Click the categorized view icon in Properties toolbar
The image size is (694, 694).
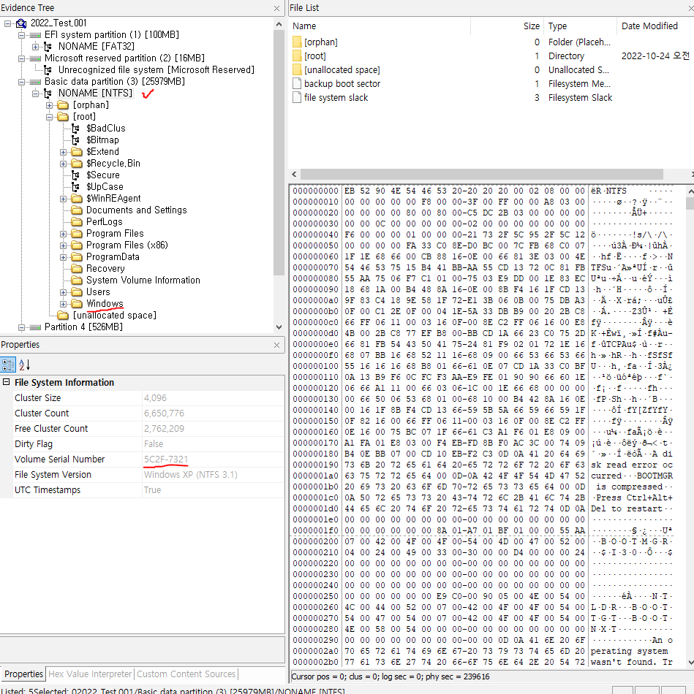(x=8, y=365)
